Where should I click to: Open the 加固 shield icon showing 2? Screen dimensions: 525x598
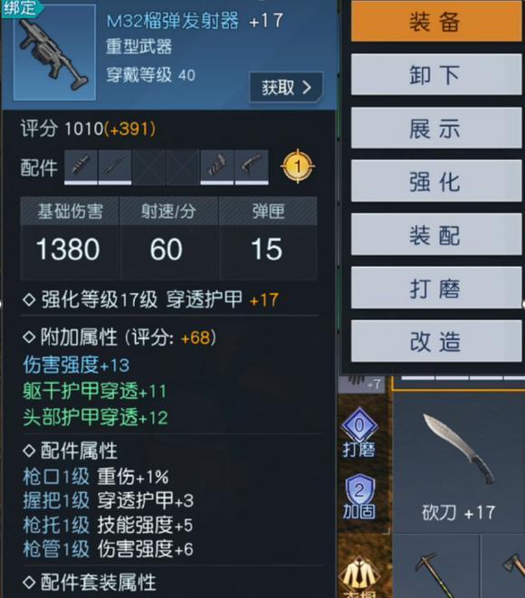coord(359,496)
